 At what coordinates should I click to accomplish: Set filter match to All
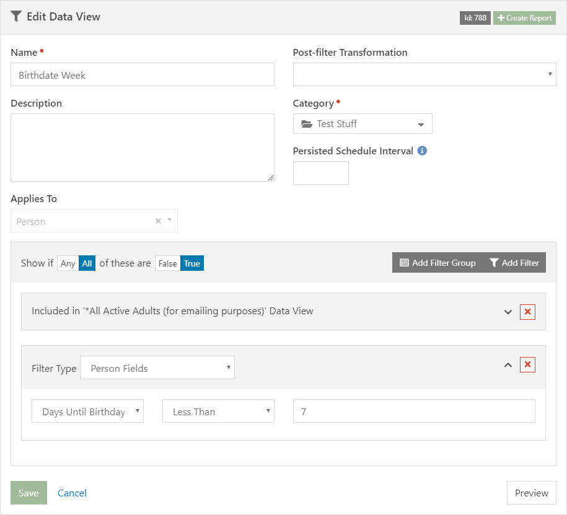[87, 263]
